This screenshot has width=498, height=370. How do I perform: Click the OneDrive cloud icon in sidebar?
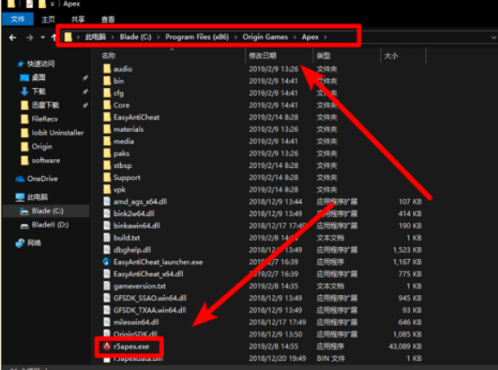(20, 178)
